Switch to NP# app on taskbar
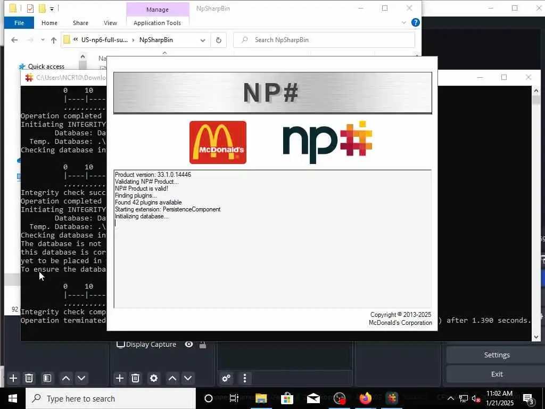The image size is (545, 409). coord(392,398)
